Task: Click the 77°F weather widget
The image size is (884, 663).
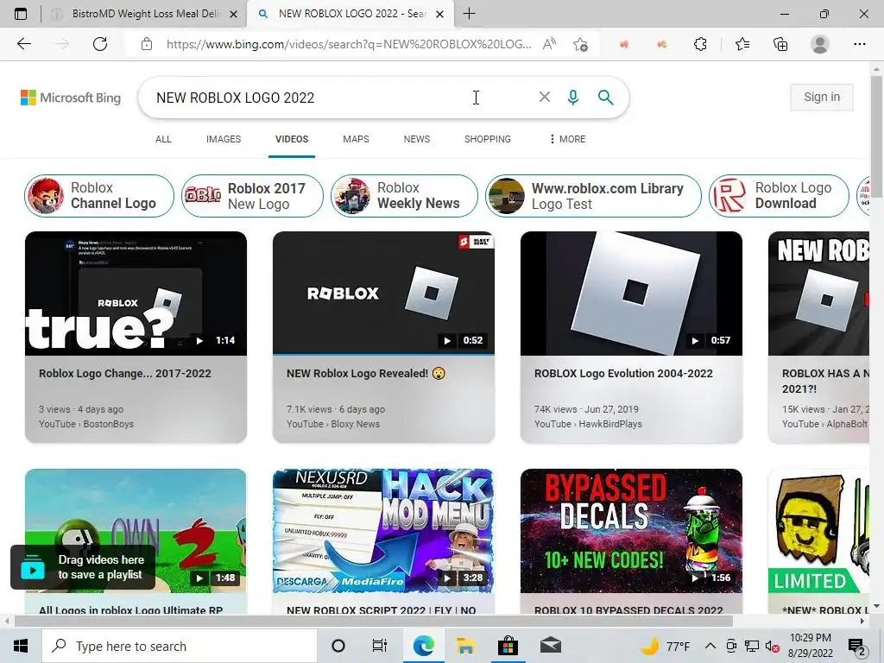Action: pyautogui.click(x=666, y=646)
